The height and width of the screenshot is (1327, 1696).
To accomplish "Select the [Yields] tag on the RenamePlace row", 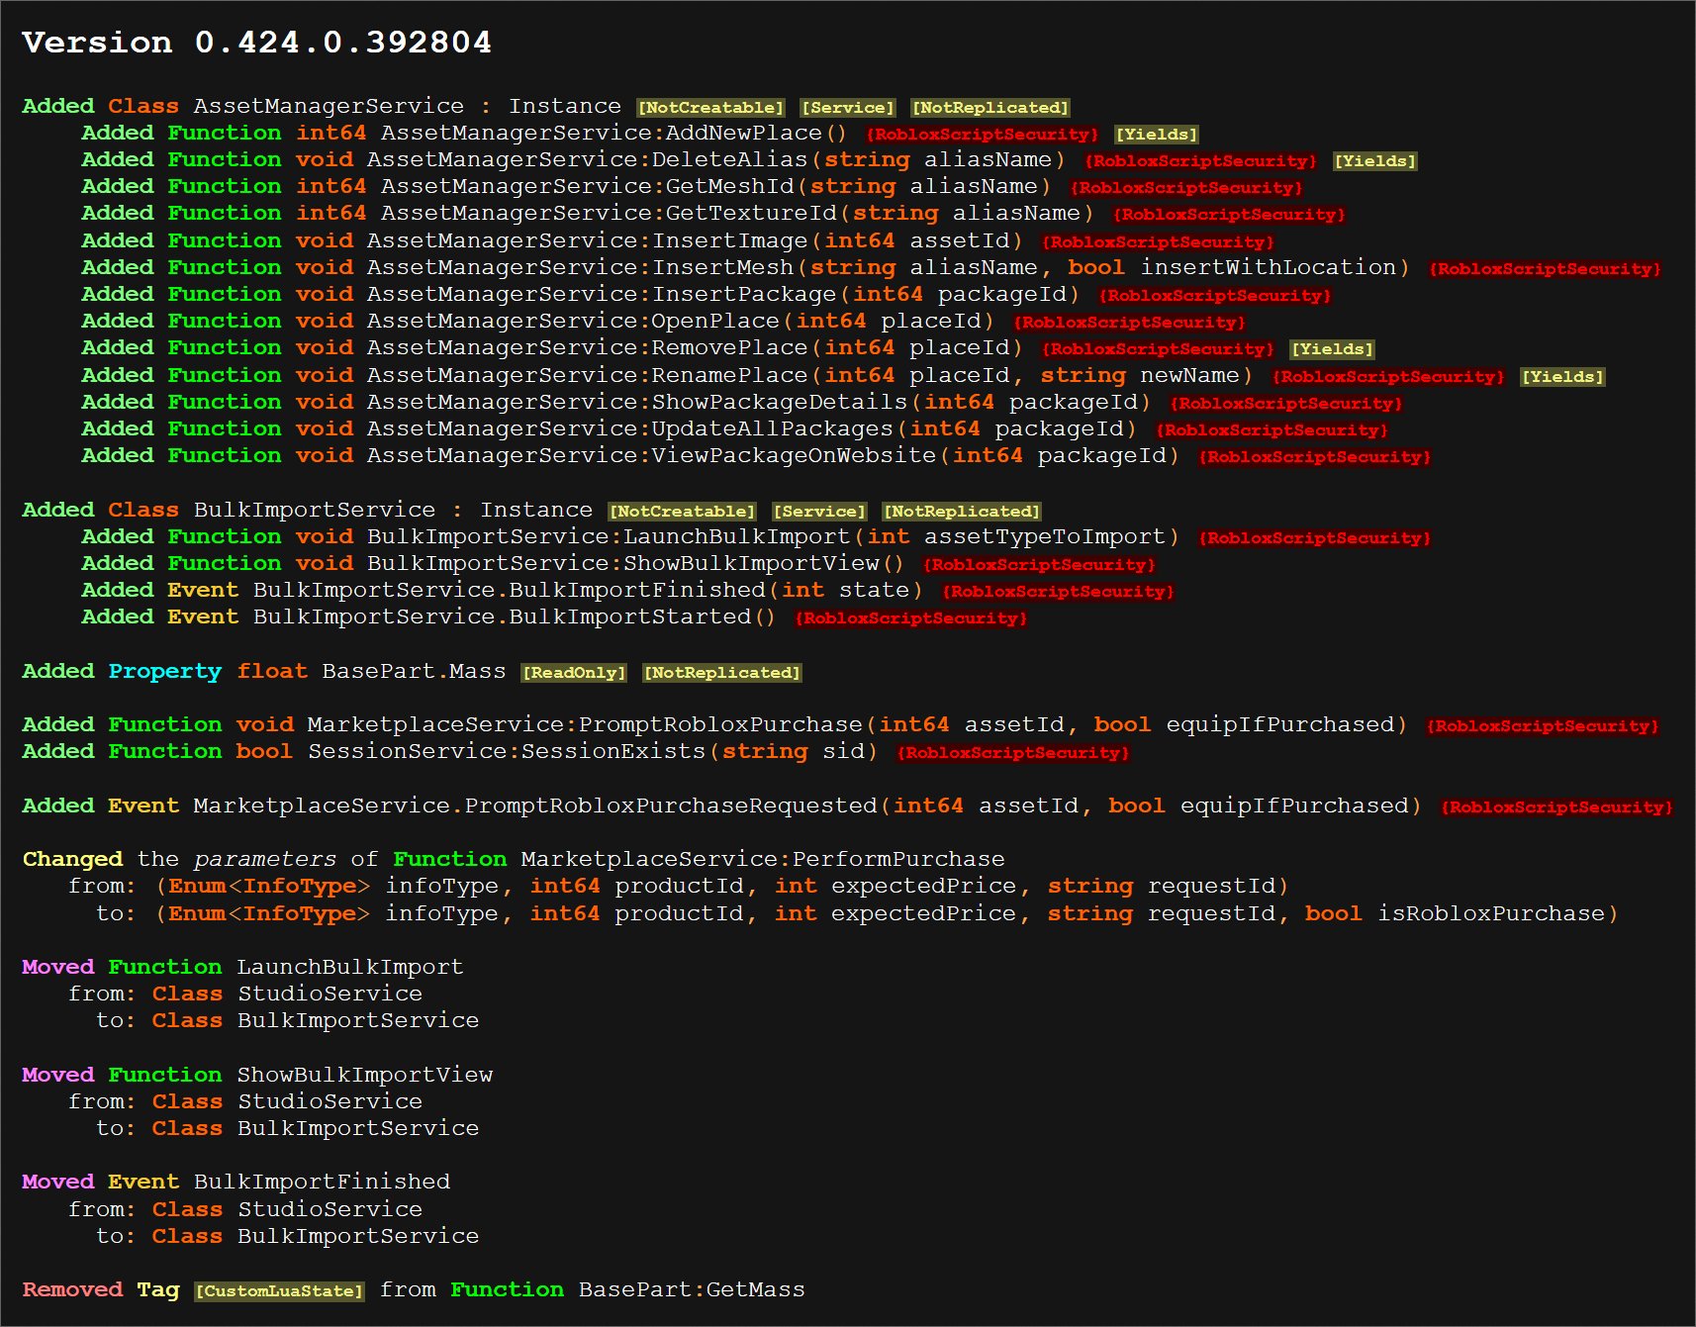I will (1562, 377).
